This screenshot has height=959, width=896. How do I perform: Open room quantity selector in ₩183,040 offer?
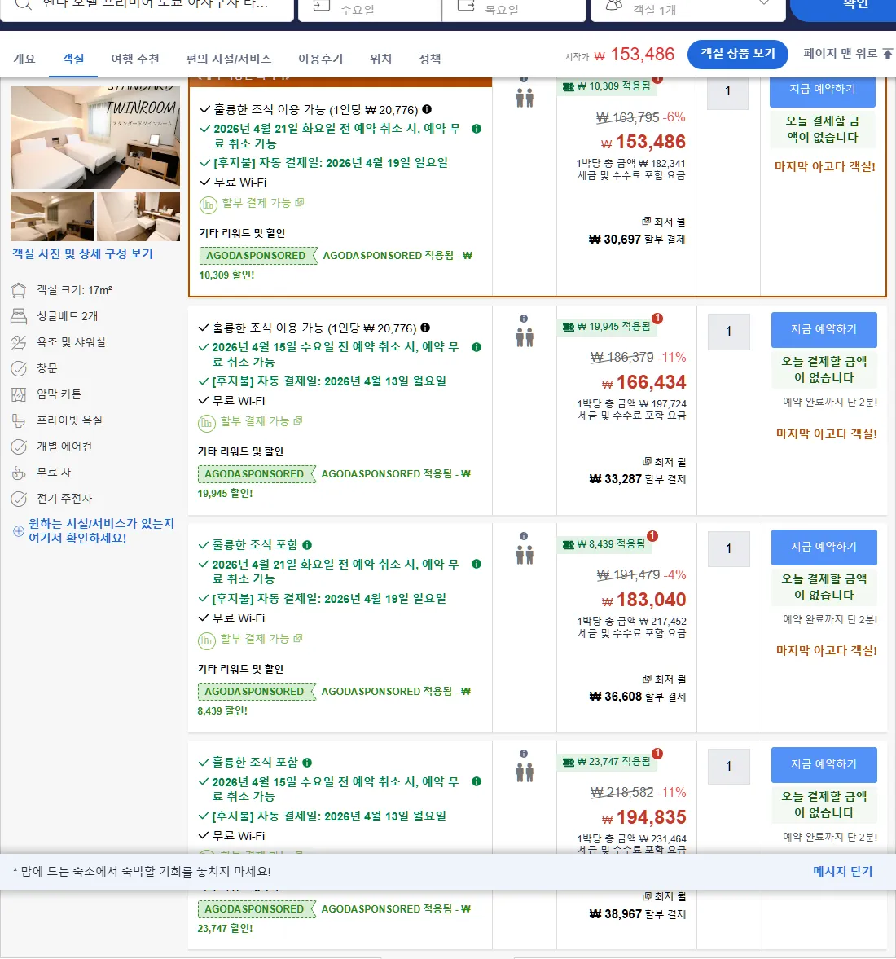[x=728, y=548]
